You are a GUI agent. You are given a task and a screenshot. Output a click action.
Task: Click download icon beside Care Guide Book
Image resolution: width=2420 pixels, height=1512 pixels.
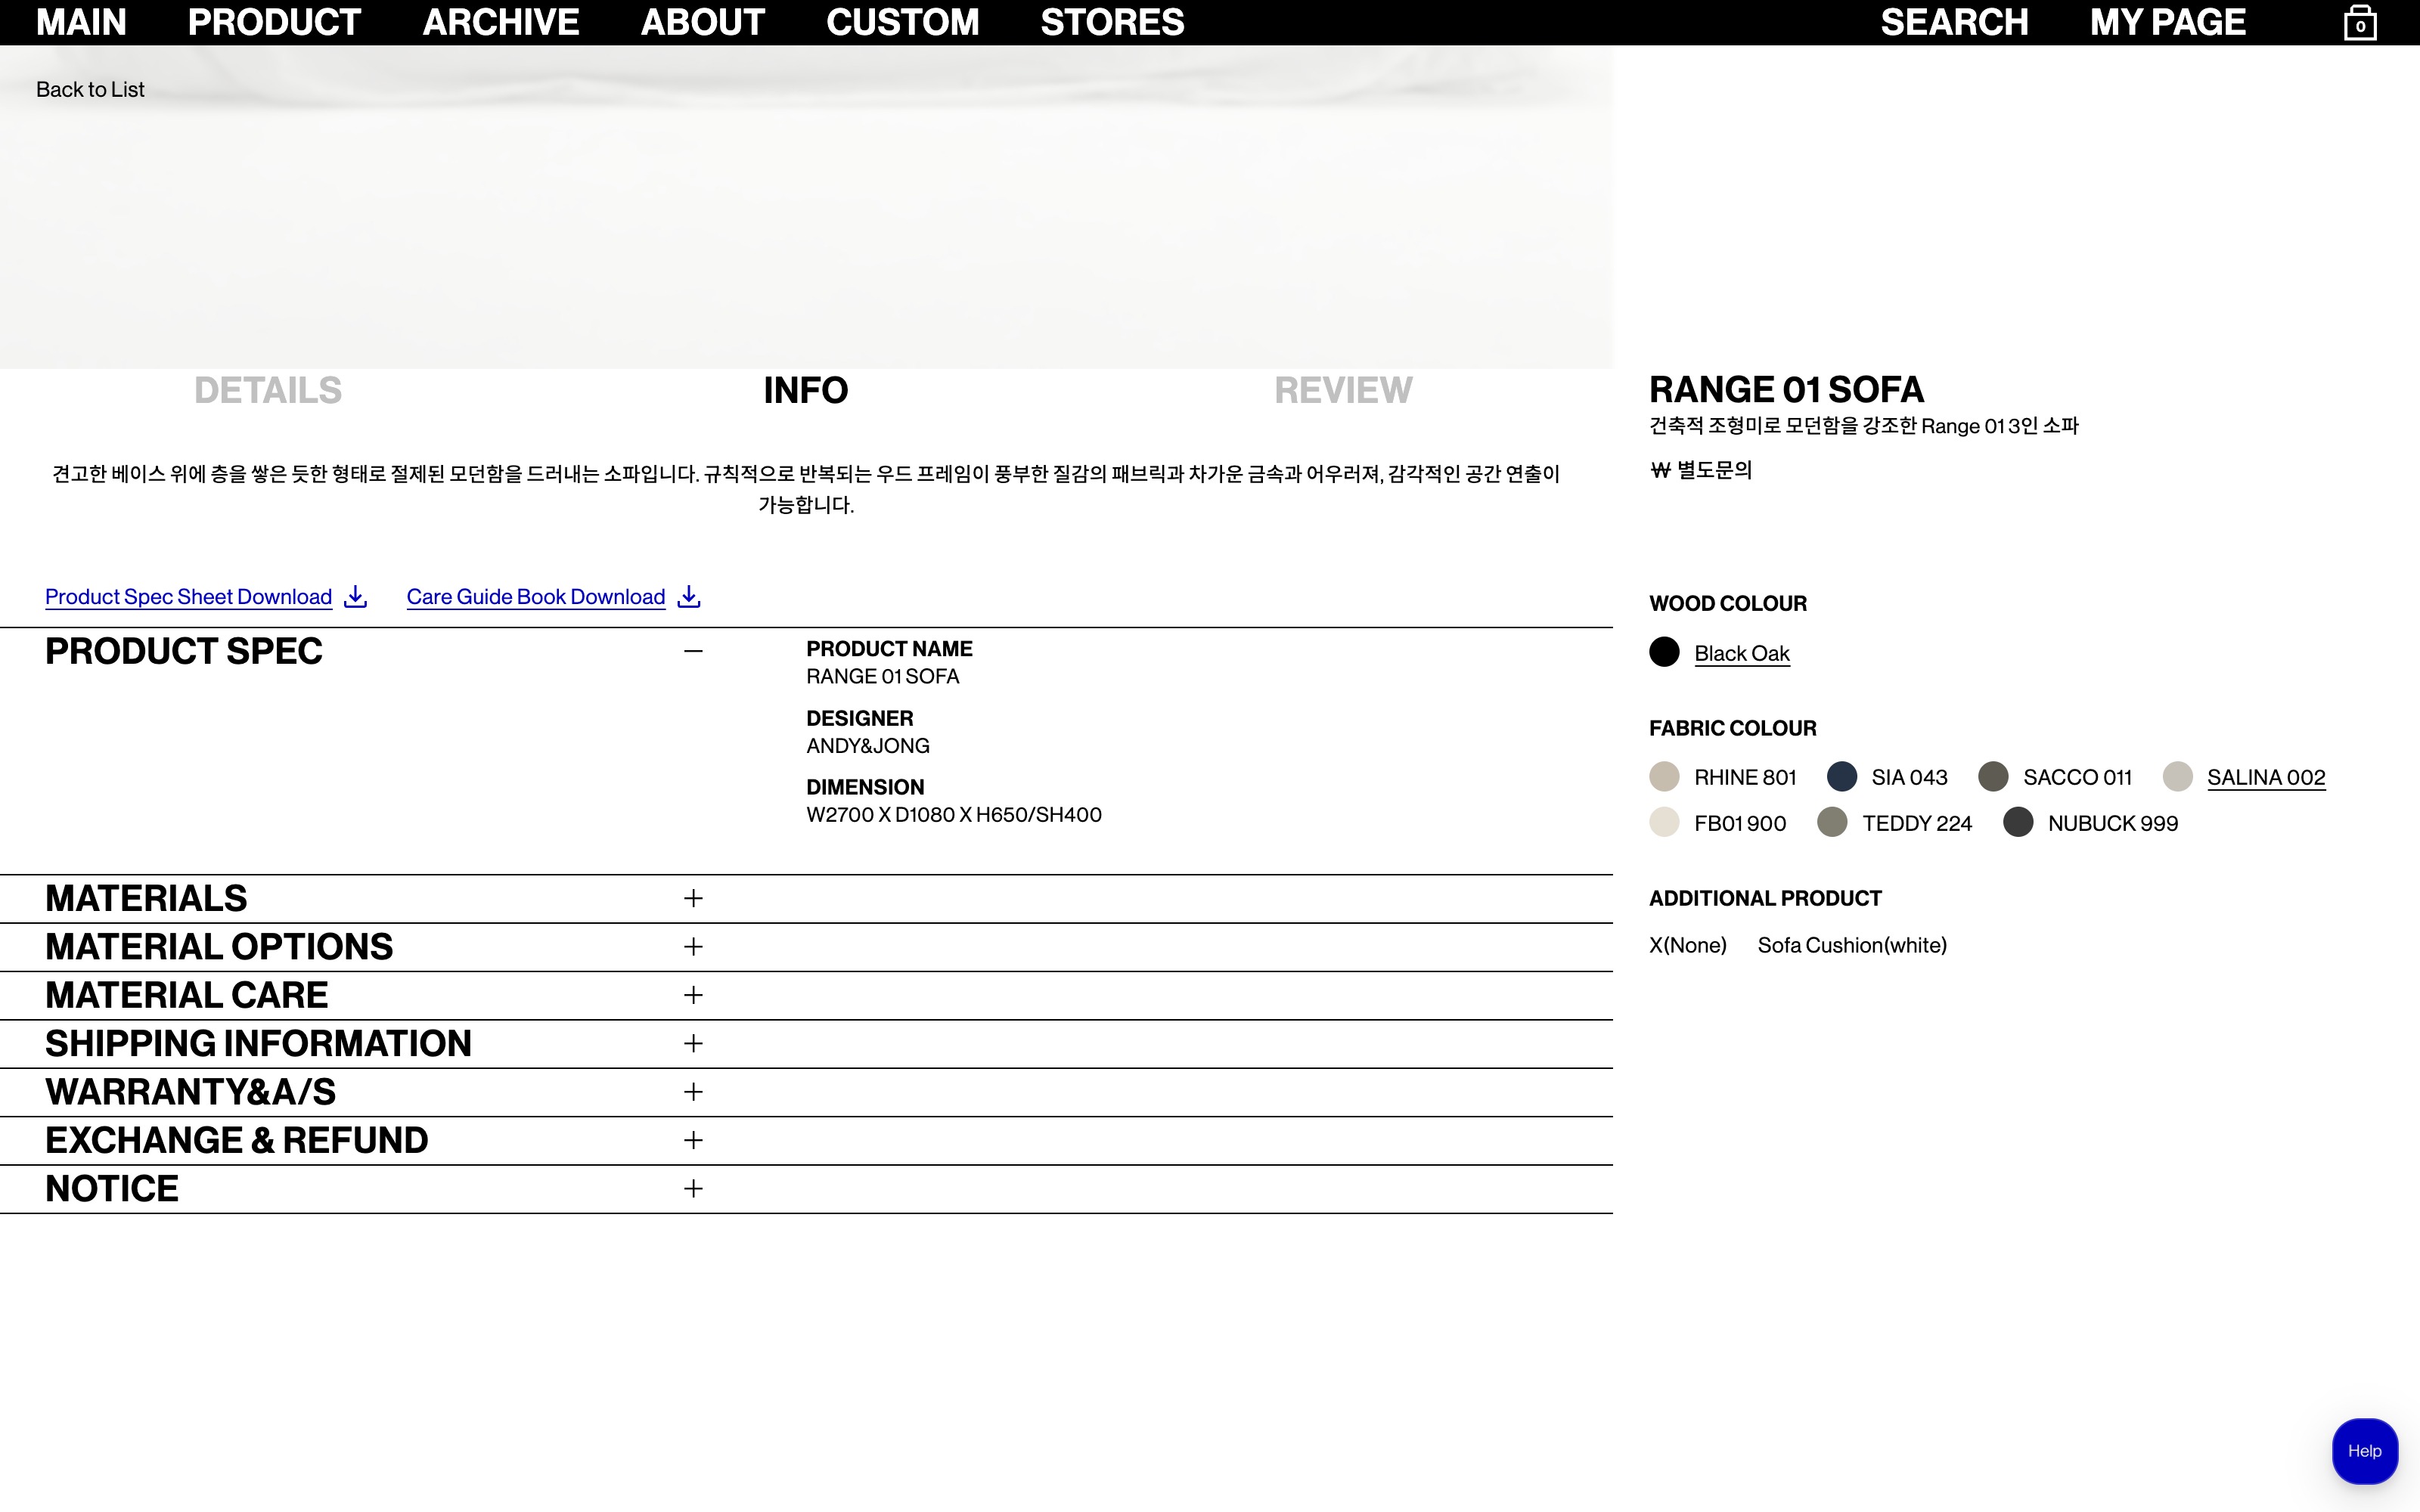coord(688,597)
